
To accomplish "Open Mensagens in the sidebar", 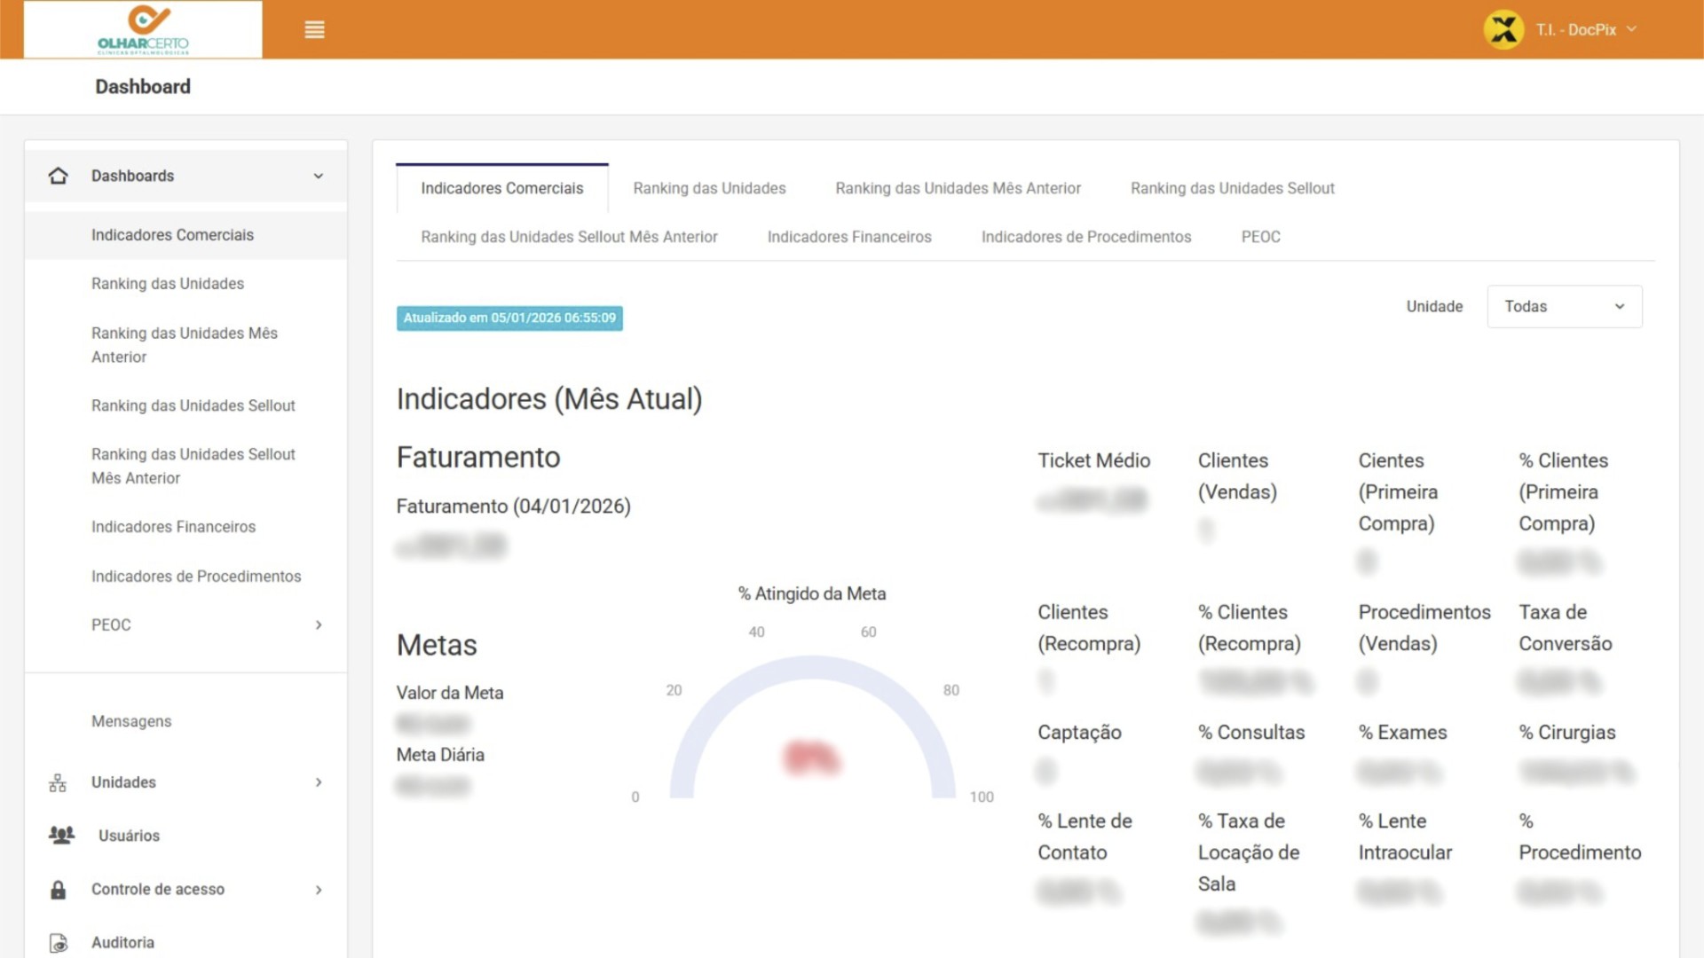I will click(x=131, y=721).
